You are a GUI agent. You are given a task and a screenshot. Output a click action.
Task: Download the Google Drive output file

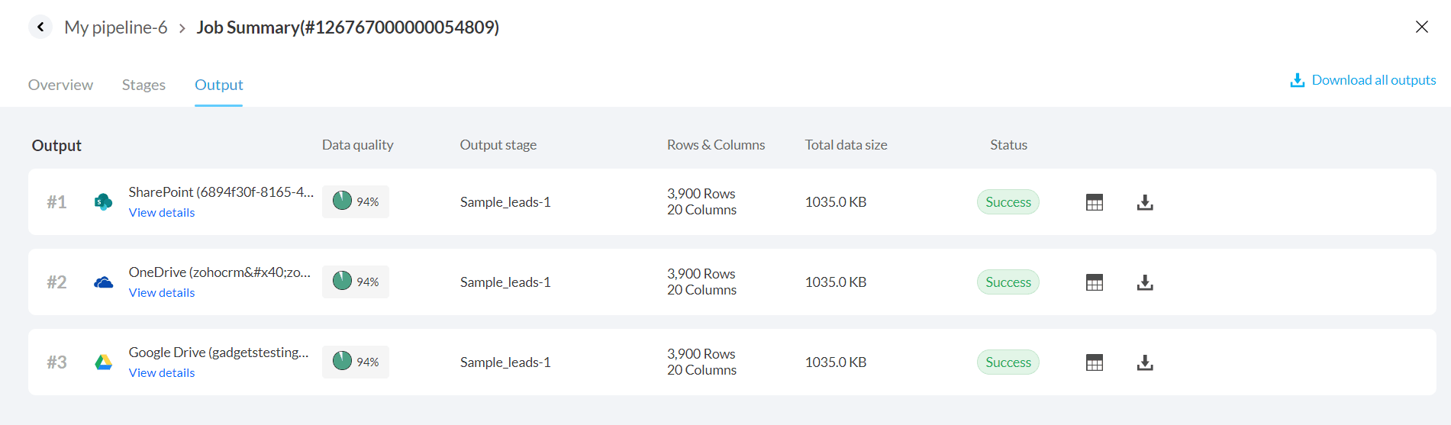(1144, 362)
